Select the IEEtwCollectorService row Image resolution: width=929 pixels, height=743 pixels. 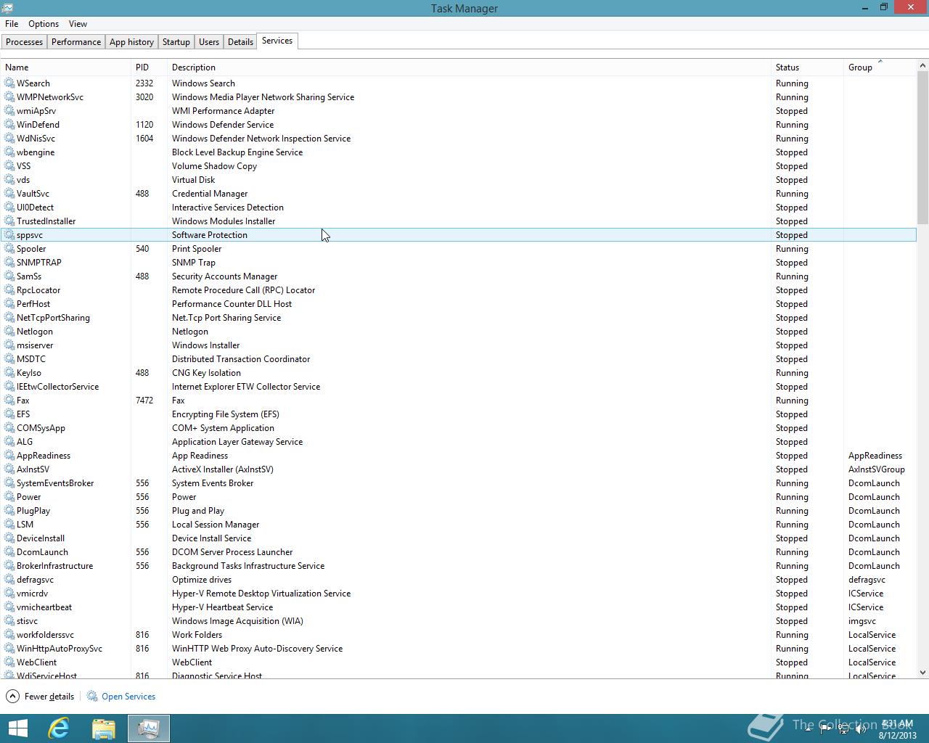tap(458, 387)
